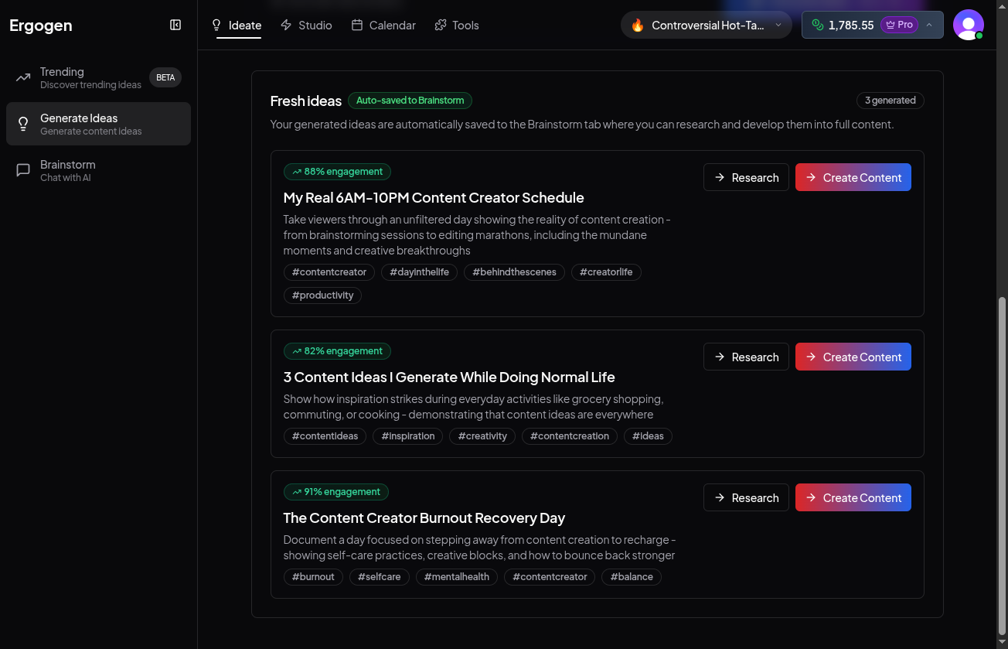Open the user avatar menu

(969, 25)
